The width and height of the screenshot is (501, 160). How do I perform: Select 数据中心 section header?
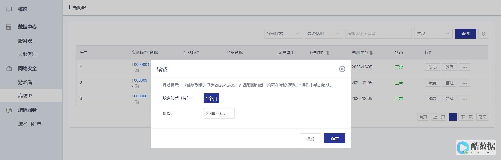tap(27, 27)
